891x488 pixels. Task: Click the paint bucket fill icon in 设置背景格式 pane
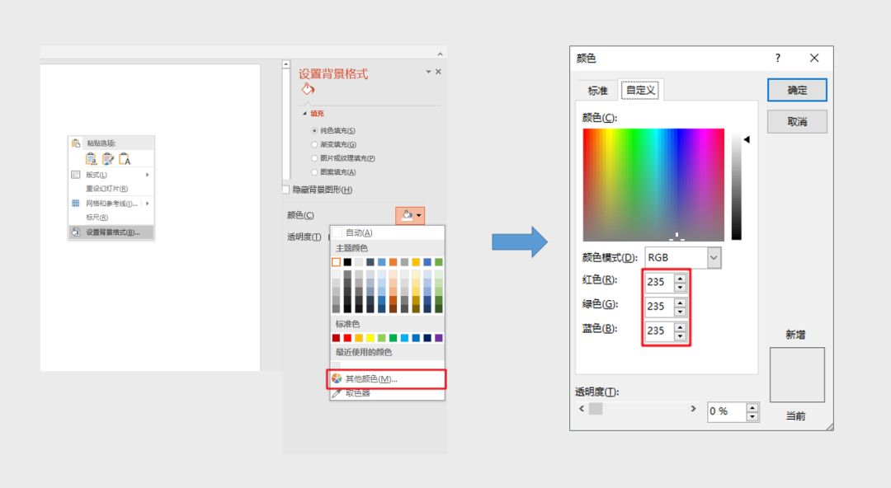click(307, 90)
